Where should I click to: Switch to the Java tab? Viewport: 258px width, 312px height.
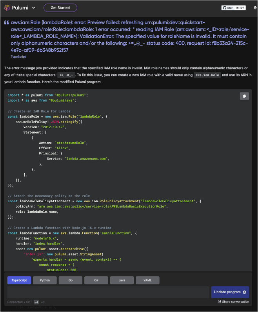tap(122, 280)
